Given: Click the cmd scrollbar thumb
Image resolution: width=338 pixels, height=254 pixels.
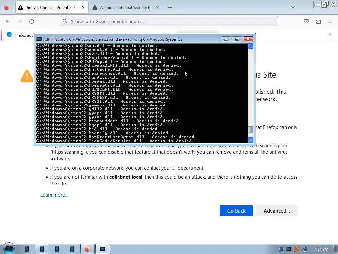Looking at the screenshot, I should coord(250,130).
